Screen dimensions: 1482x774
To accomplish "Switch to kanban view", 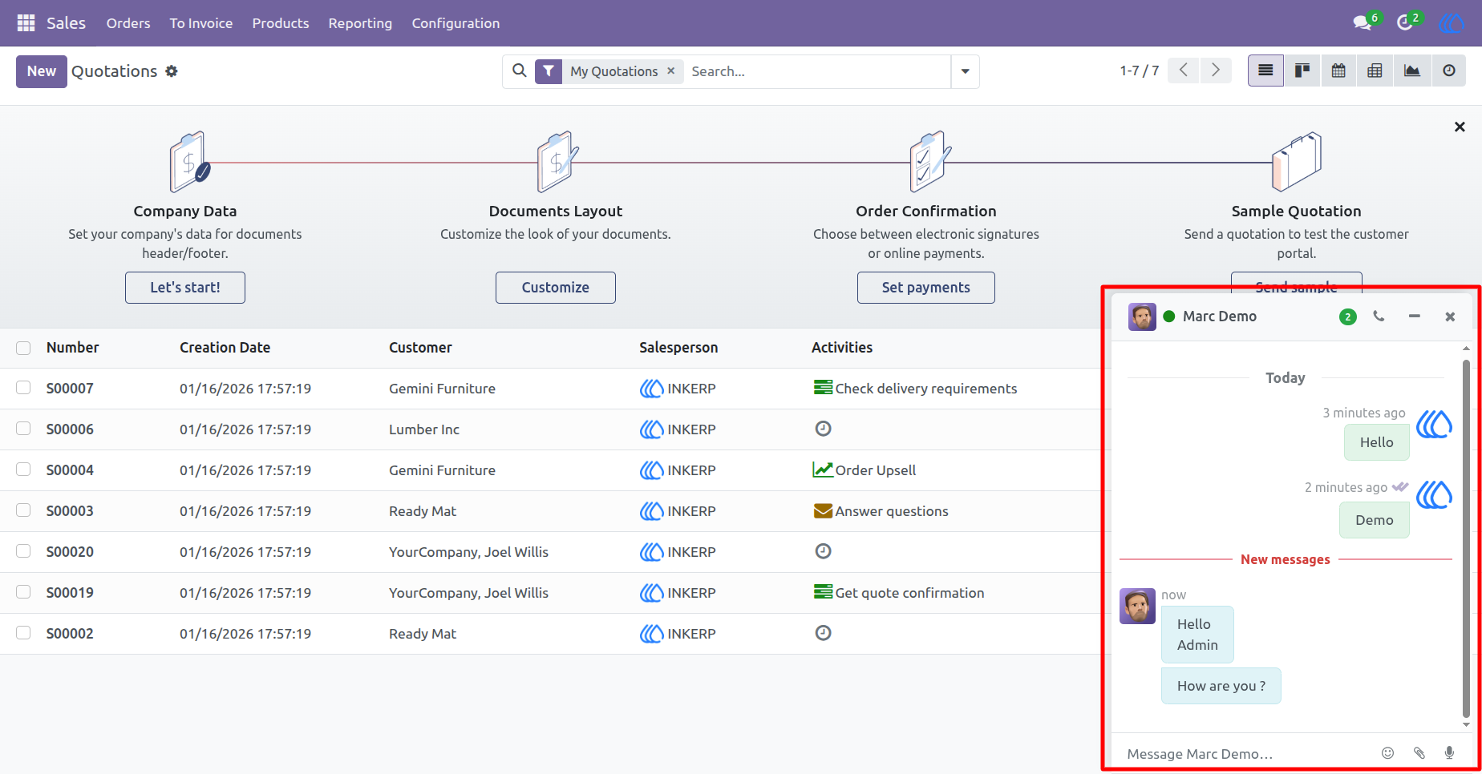I will pyautogui.click(x=1302, y=71).
